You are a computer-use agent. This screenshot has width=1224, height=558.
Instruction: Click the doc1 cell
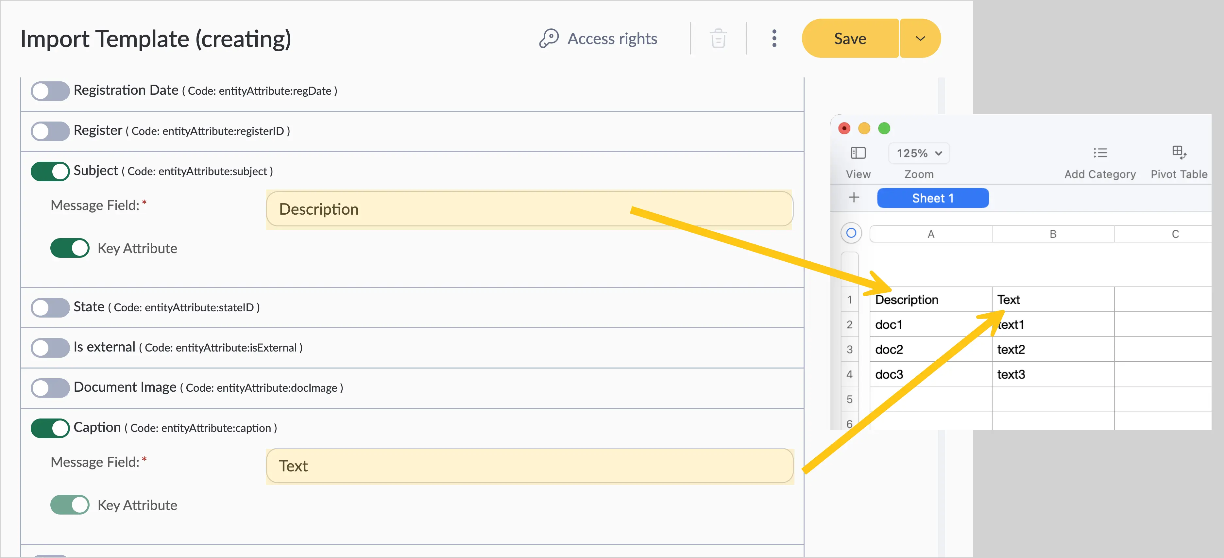[x=931, y=325]
